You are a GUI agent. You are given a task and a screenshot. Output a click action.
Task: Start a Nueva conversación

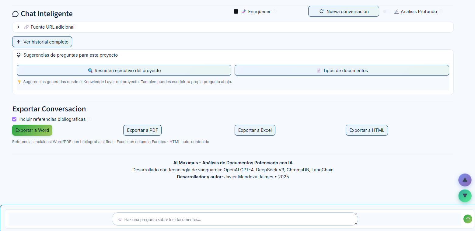click(344, 11)
